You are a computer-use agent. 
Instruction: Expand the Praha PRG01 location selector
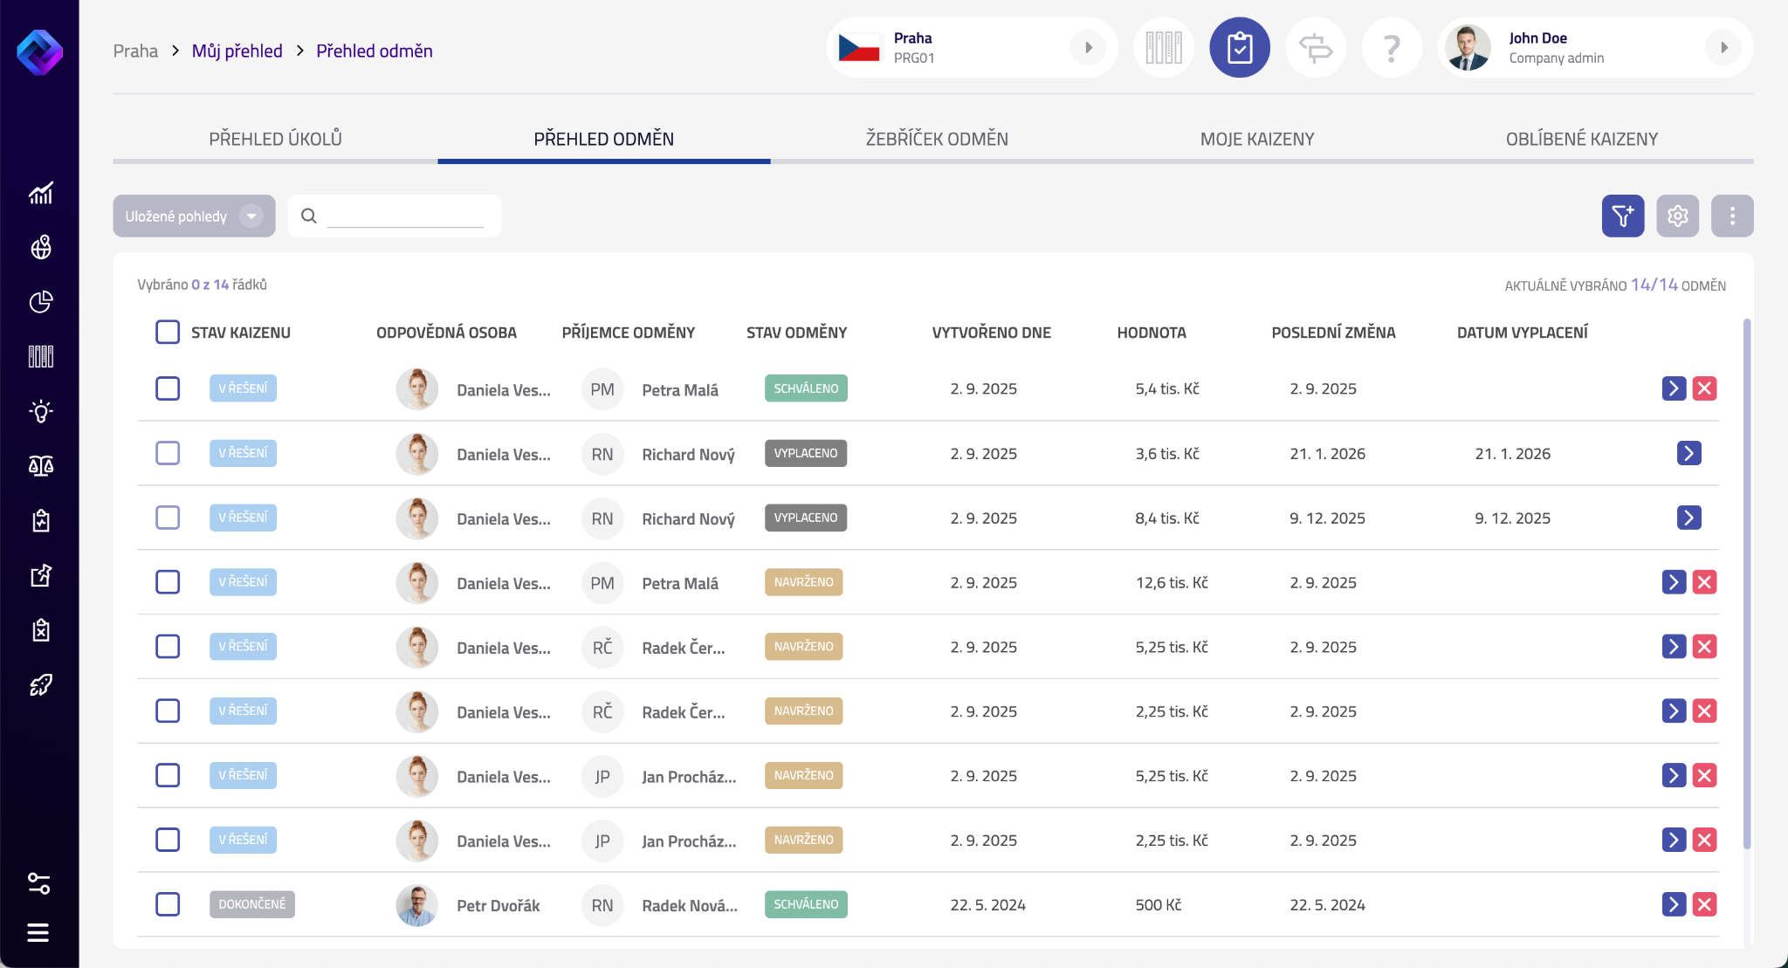[x=1088, y=48]
